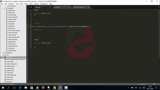Image resolution: width=160 pixels, height=90 pixels.
Task: Go to the next tab with right arrow
Action: pyautogui.click(x=31, y=7)
